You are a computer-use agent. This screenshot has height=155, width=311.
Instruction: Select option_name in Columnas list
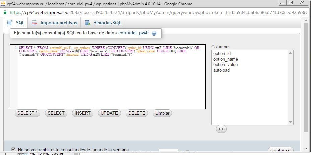[226, 59]
